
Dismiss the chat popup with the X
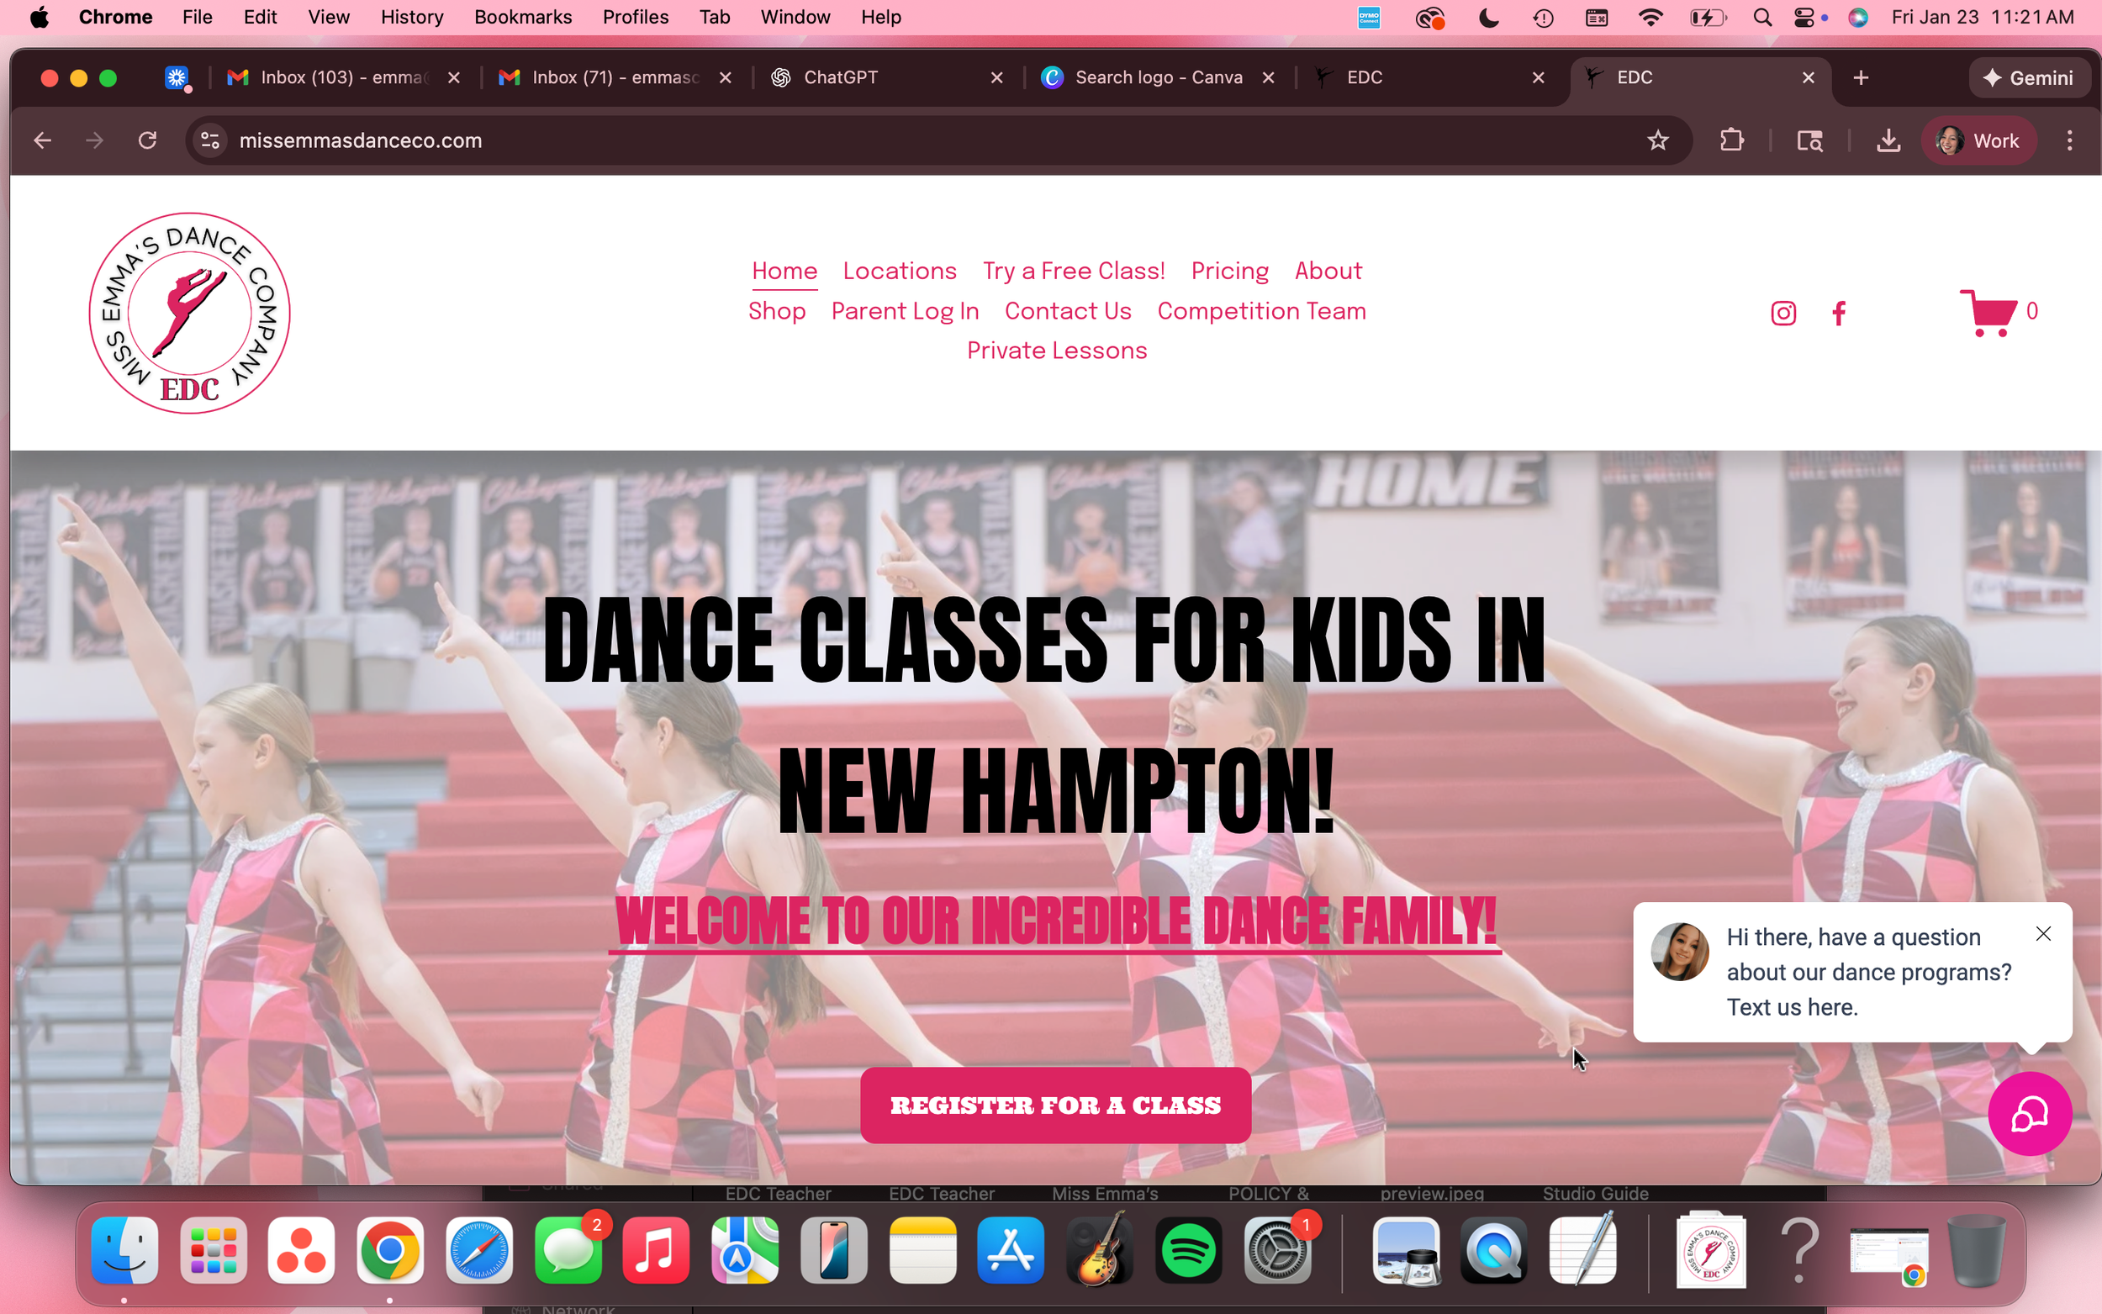(2042, 933)
